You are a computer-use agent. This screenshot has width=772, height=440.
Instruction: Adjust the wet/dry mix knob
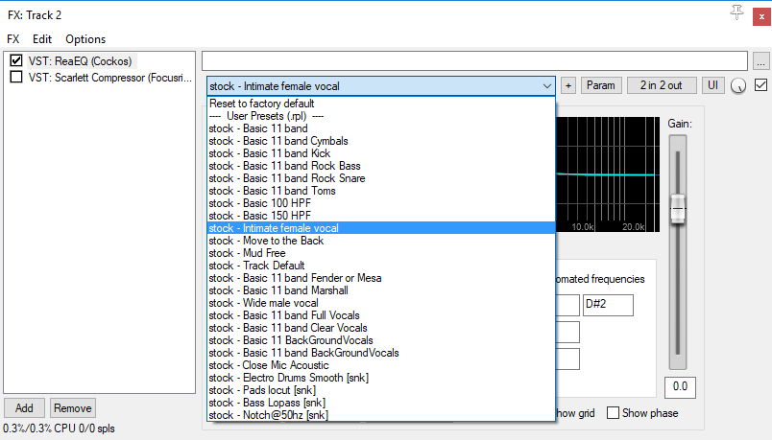(738, 86)
